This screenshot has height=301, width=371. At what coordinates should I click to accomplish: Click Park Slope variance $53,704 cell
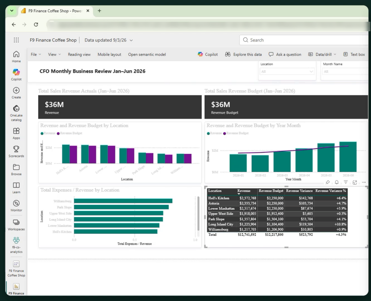pyautogui.click(x=307, y=219)
